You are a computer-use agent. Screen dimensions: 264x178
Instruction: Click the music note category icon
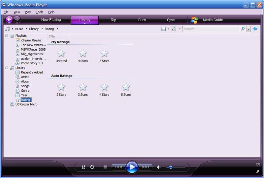tap(7, 29)
